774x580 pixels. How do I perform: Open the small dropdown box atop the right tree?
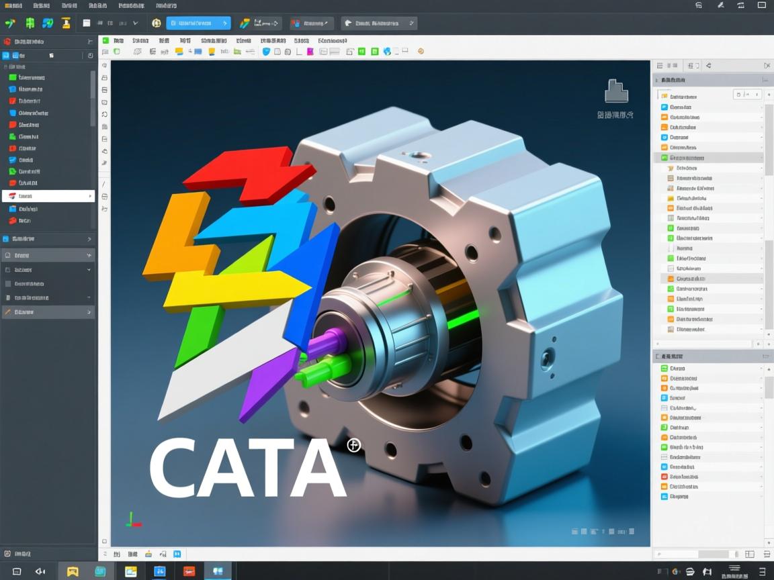point(747,95)
